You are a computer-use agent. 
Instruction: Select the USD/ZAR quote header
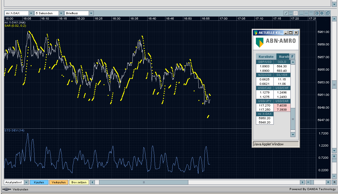pos(282,101)
